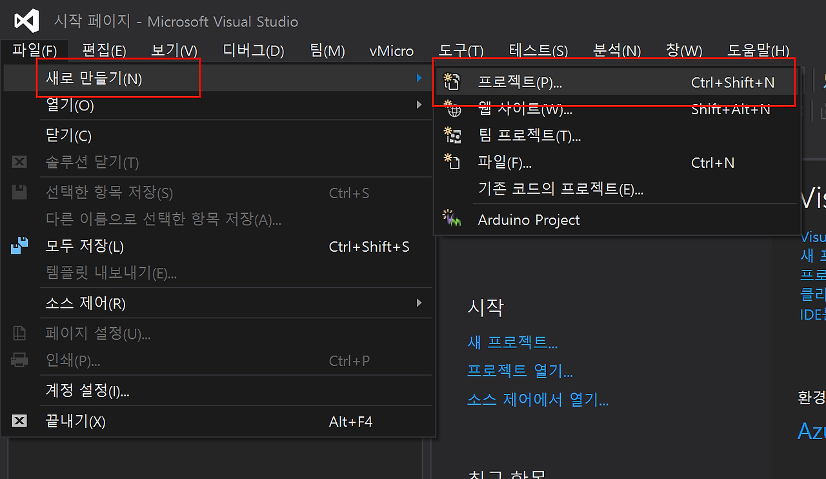
Task: Select 새로 만들기(N) menu entry
Action: point(218,78)
